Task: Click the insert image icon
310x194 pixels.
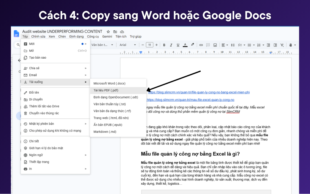Action: 215,45
